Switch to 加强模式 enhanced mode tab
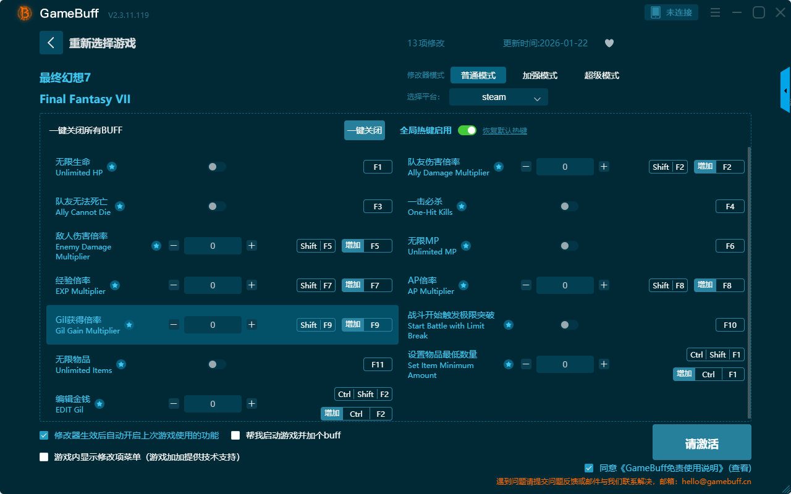This screenshot has width=791, height=494. click(539, 75)
